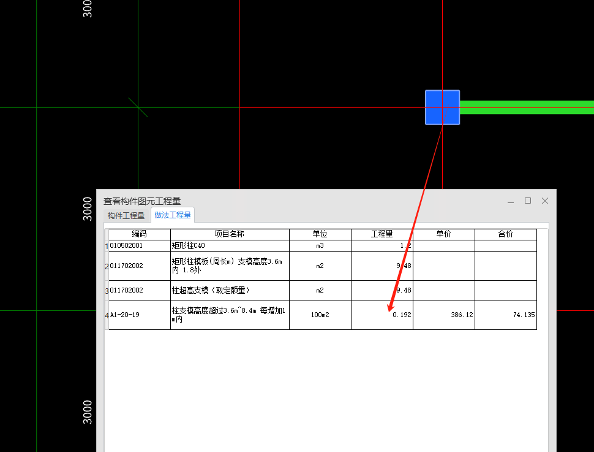
Task: Click the 100m2 unit cell
Action: 320,315
